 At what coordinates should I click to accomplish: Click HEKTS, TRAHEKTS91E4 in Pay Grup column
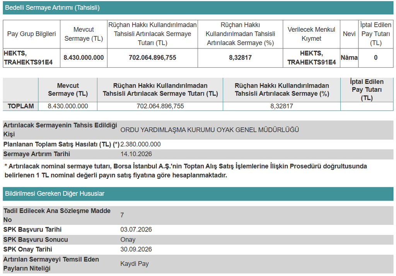pos(28,58)
